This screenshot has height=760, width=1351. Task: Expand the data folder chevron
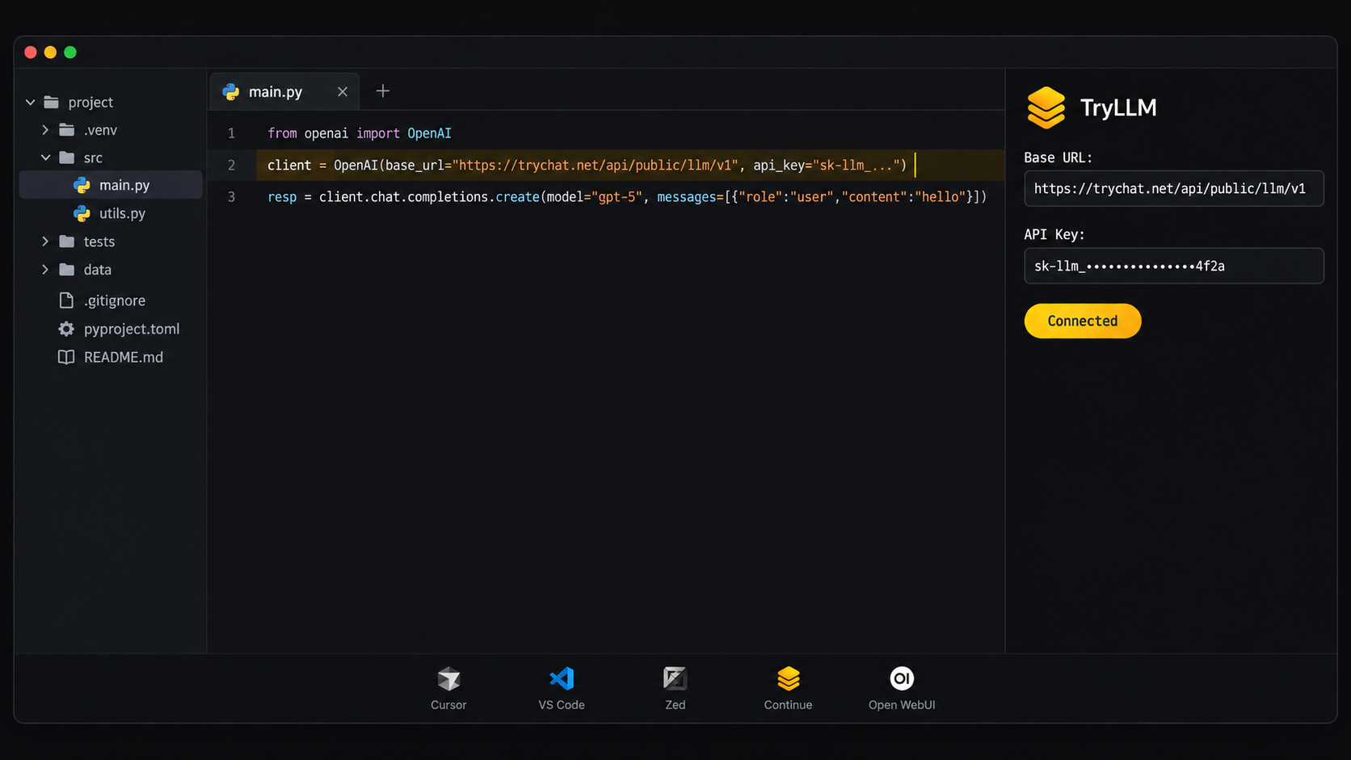click(x=45, y=270)
